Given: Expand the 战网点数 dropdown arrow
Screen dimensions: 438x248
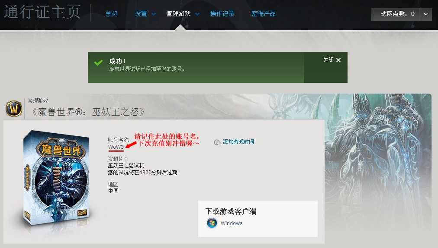Looking at the screenshot, I should click(425, 14).
